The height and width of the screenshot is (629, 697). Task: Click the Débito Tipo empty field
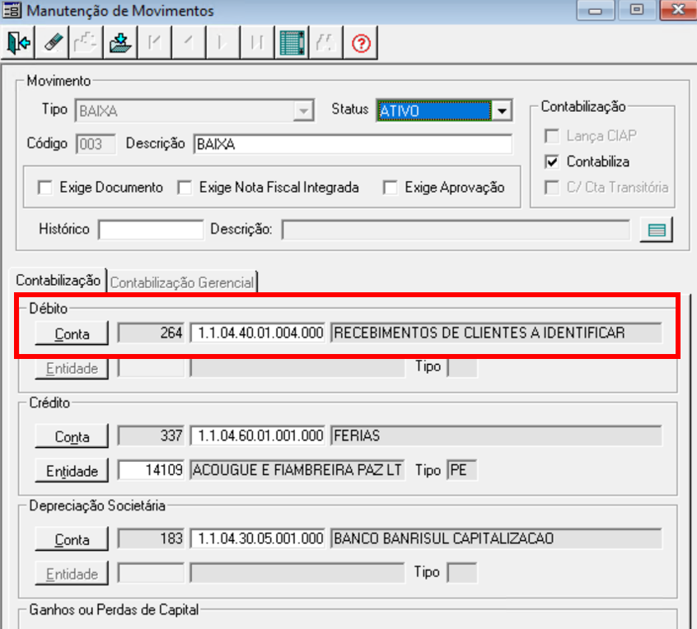coord(462,367)
